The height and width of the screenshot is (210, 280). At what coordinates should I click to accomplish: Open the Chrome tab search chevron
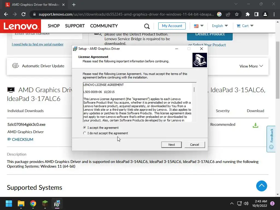[x=236, y=4]
